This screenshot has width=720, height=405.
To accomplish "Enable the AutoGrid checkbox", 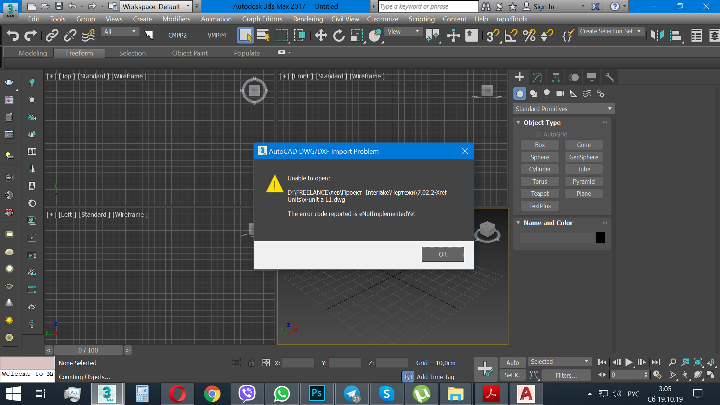I will (x=538, y=134).
